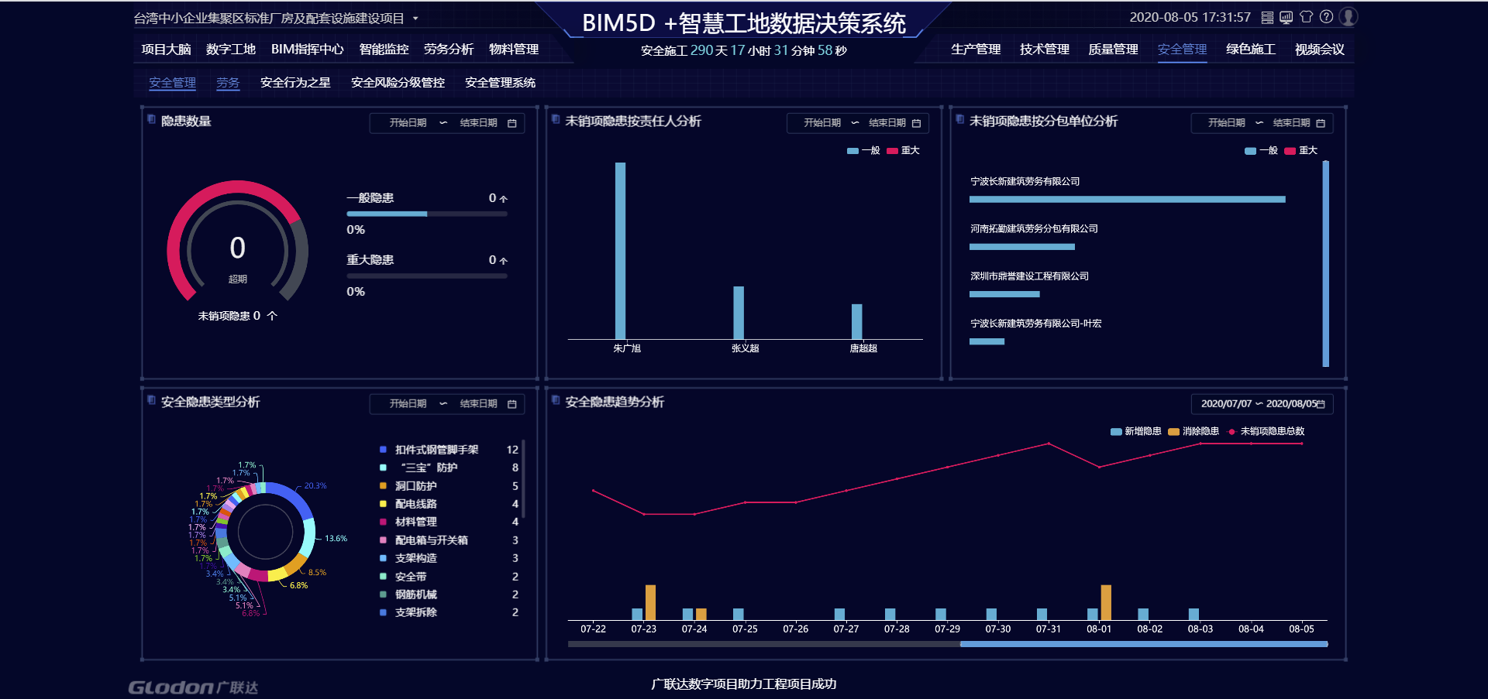
Task: Click calendar icon in 未销项隐患按责任人分析 date range
Action: point(916,123)
